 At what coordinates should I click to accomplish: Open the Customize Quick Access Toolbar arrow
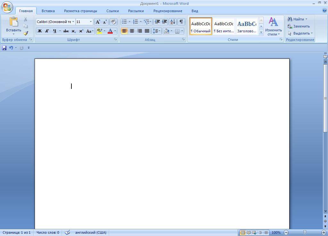point(29,48)
